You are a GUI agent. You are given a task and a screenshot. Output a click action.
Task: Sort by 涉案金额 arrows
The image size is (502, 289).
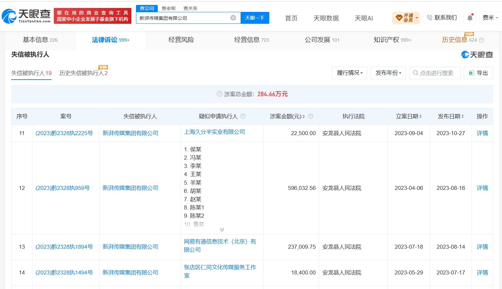(304, 117)
